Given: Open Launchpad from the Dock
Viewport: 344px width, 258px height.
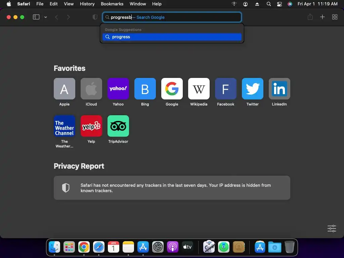Looking at the screenshot, I should [x=69, y=247].
